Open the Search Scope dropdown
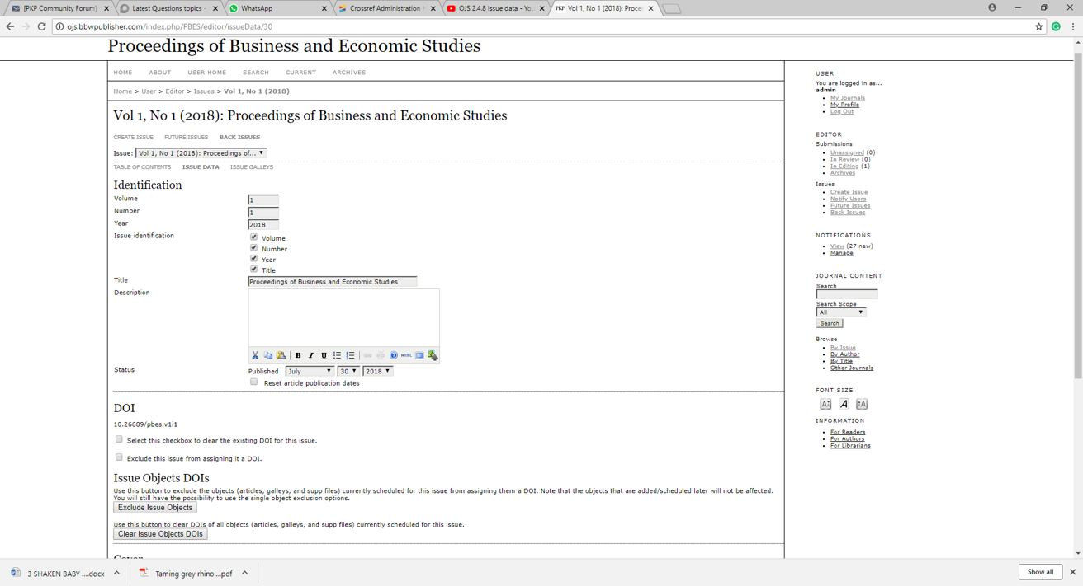This screenshot has height=586, width=1083. click(x=840, y=312)
